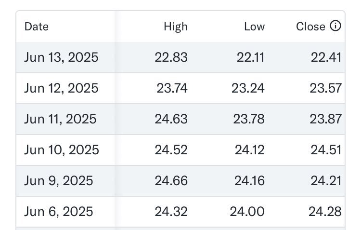Select the Jun 12, 2025 date cell
The width and height of the screenshot is (361, 230).
coord(61,88)
